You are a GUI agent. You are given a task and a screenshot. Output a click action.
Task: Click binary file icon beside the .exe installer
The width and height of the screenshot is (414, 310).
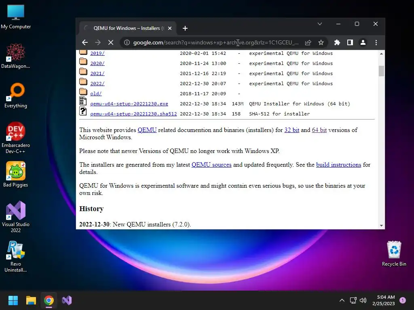click(83, 101)
